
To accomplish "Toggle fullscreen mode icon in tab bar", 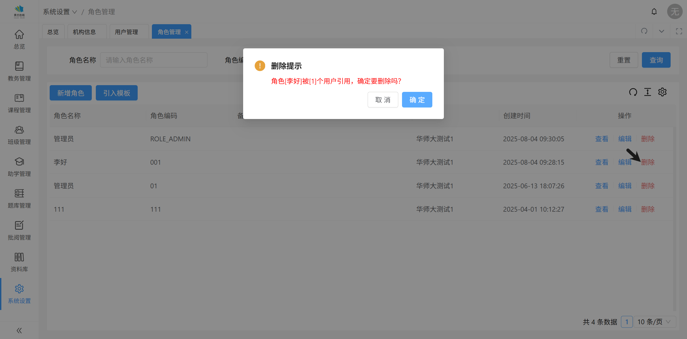I will pyautogui.click(x=679, y=31).
